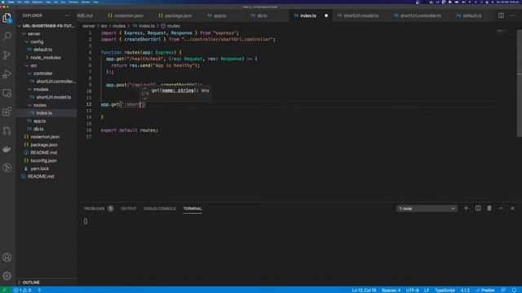Open the Source Control view icon
Screen dimensions: 522x293
7,55
